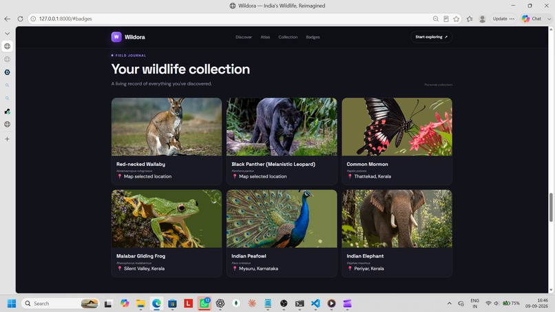The image size is (555, 312).
Task: Open the Atlas nav link
Action: (265, 37)
